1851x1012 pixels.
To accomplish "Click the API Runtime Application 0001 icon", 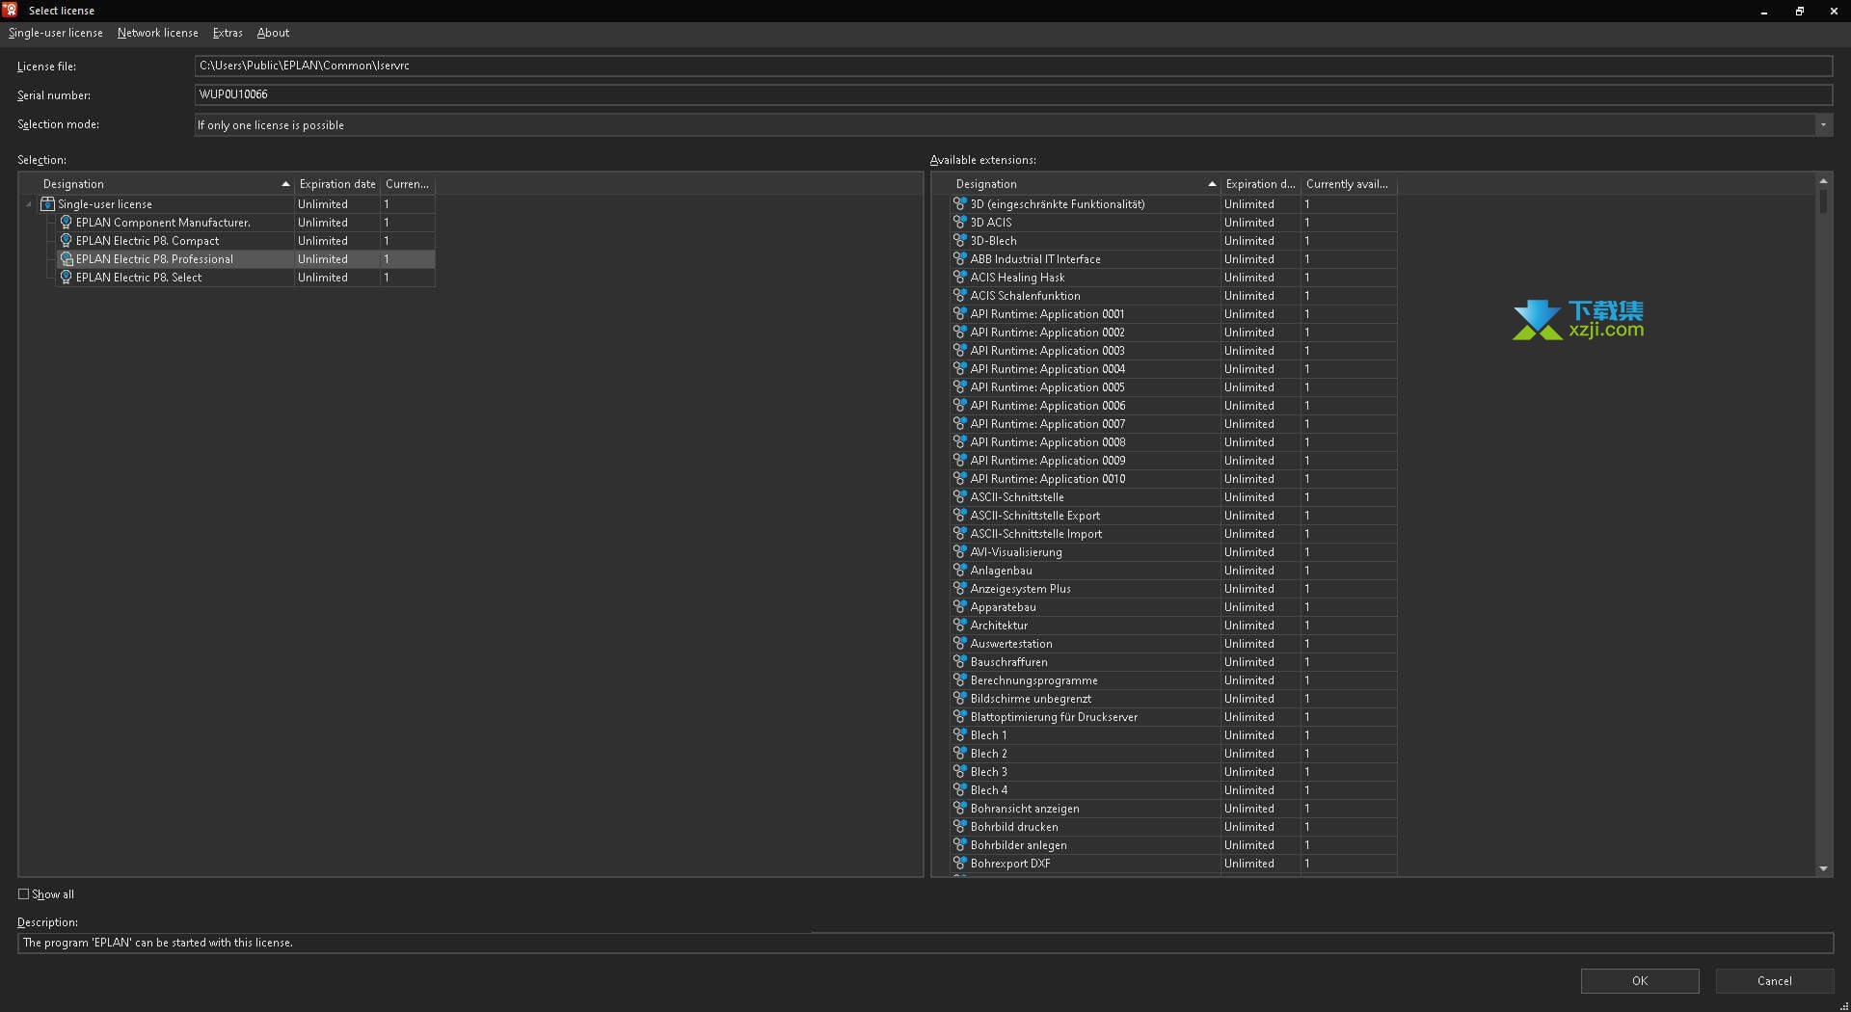I will (x=959, y=314).
